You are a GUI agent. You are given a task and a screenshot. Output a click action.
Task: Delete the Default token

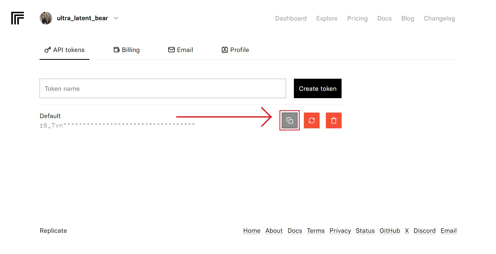334,120
